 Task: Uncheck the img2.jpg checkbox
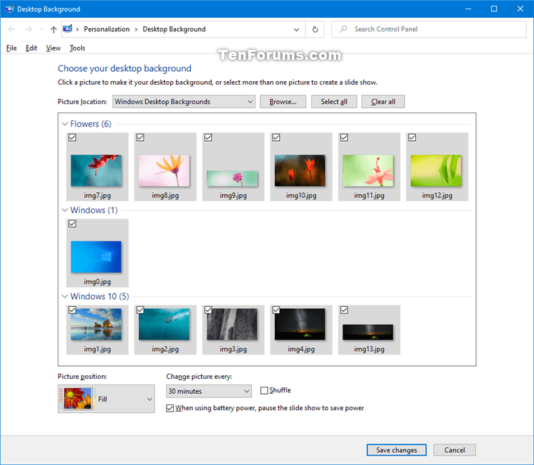140,310
